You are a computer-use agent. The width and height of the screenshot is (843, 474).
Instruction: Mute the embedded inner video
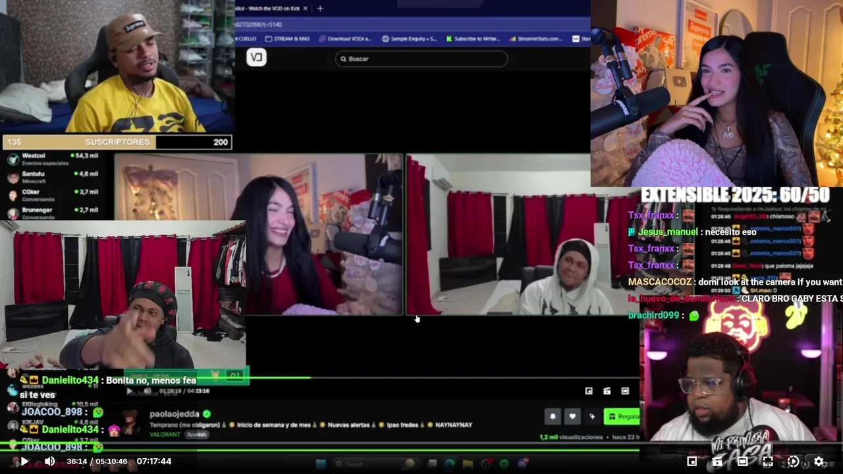(x=146, y=391)
